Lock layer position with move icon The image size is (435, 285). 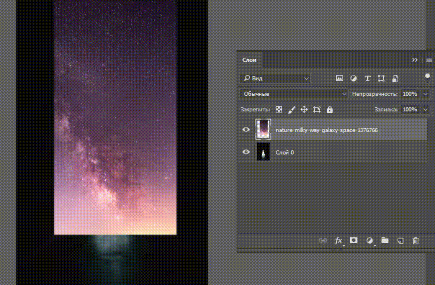[x=304, y=109]
